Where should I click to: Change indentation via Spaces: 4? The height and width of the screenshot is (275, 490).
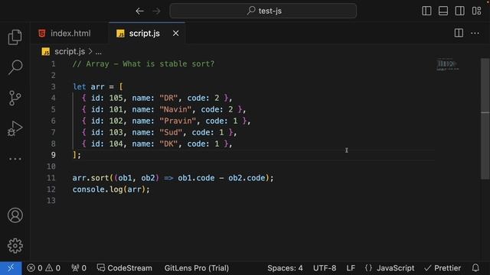[285, 268]
